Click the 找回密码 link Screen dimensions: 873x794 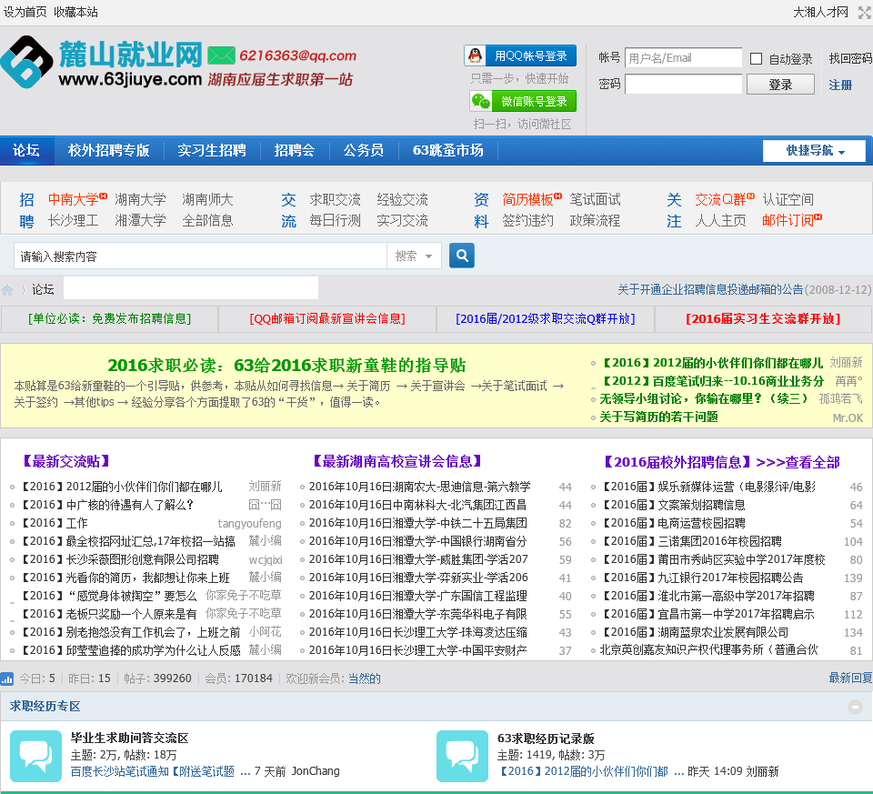pyautogui.click(x=850, y=58)
